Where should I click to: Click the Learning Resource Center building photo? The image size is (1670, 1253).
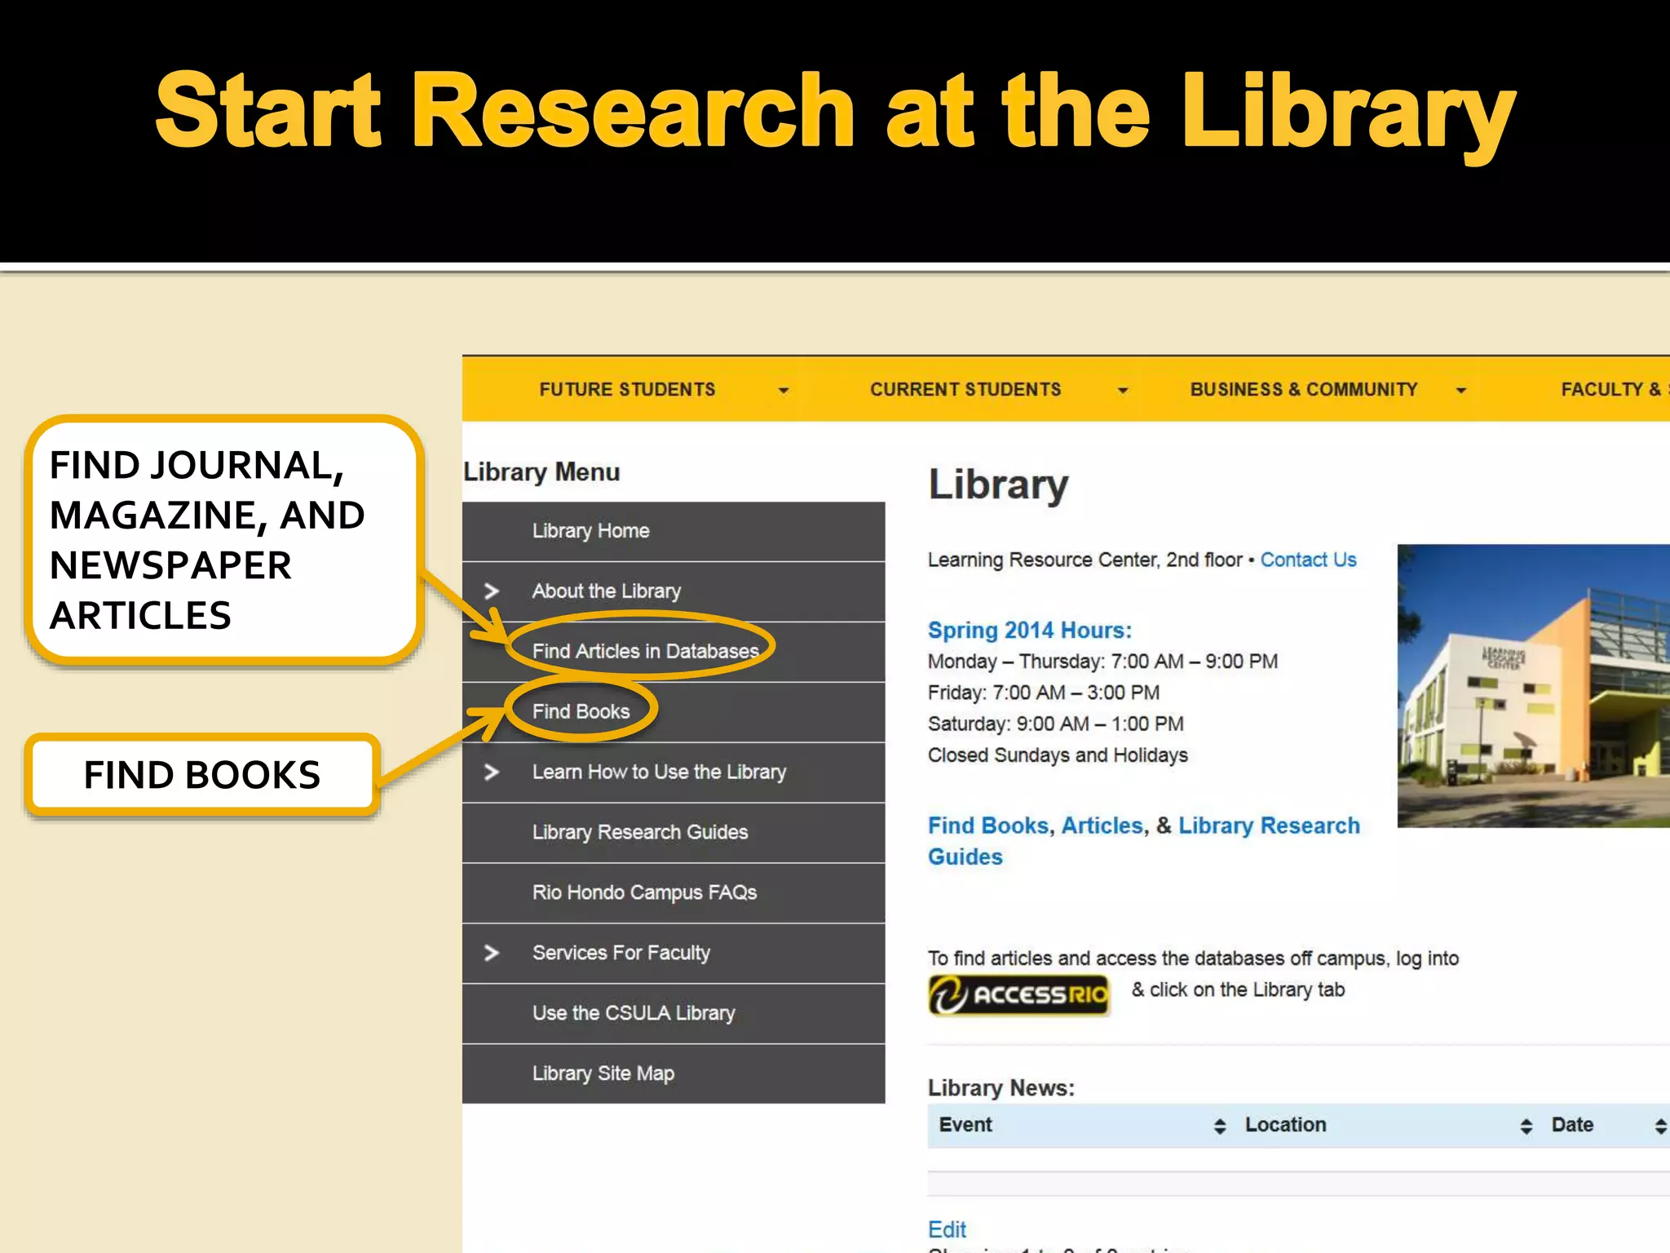(1533, 685)
